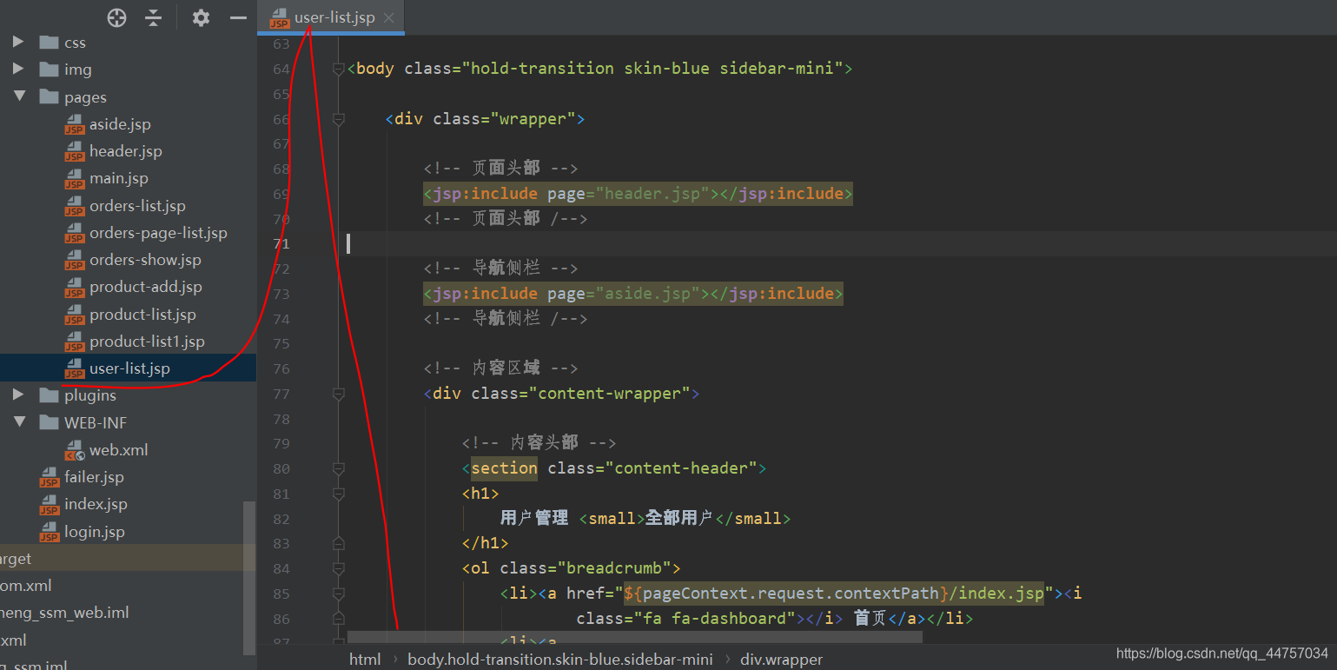Close the user-list.jsp editor tab
Viewport: 1337px width, 670px height.
pyautogui.click(x=388, y=17)
